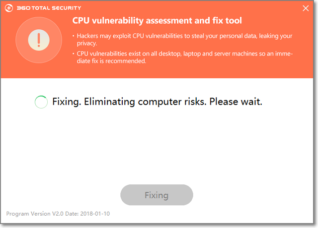The image size is (318, 228).
Task: Click the "360 TOTAL SECURITY" title text
Action: (49, 8)
